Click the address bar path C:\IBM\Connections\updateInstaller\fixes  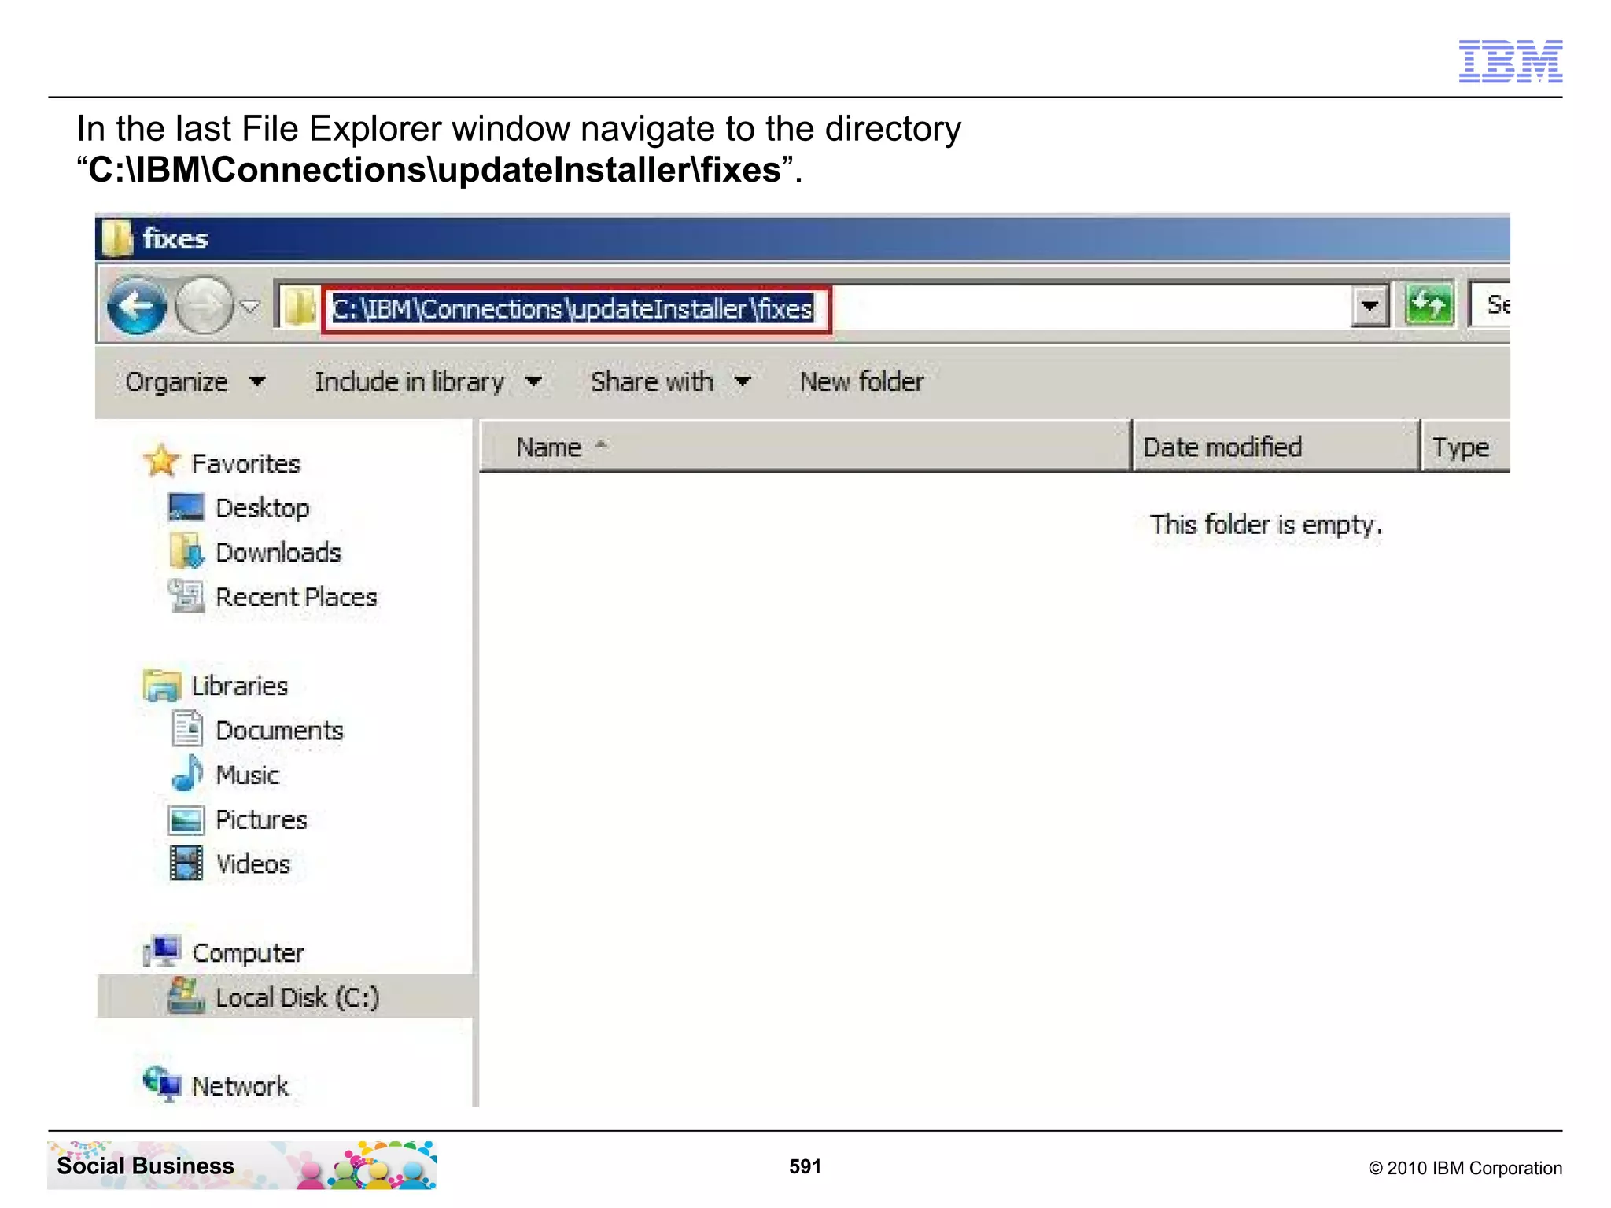573,308
